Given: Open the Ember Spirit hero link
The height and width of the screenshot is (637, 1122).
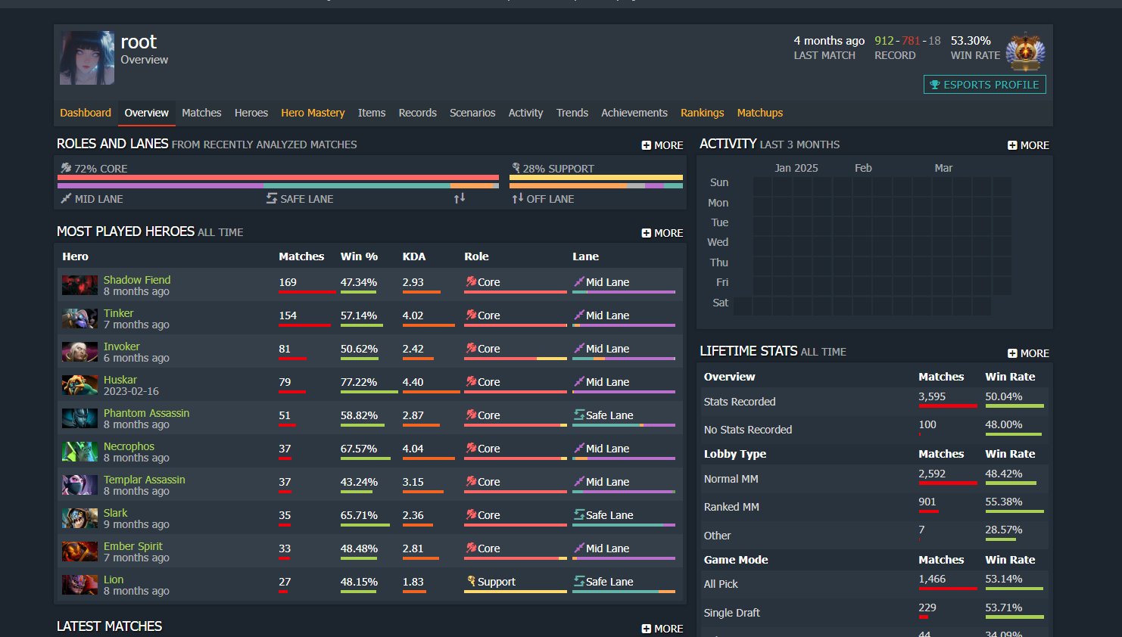Looking at the screenshot, I should pos(132,546).
